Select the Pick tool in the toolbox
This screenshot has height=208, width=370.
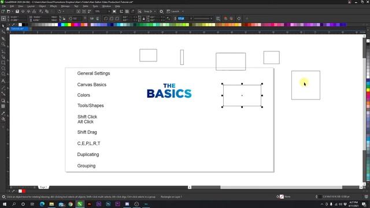(3, 25)
